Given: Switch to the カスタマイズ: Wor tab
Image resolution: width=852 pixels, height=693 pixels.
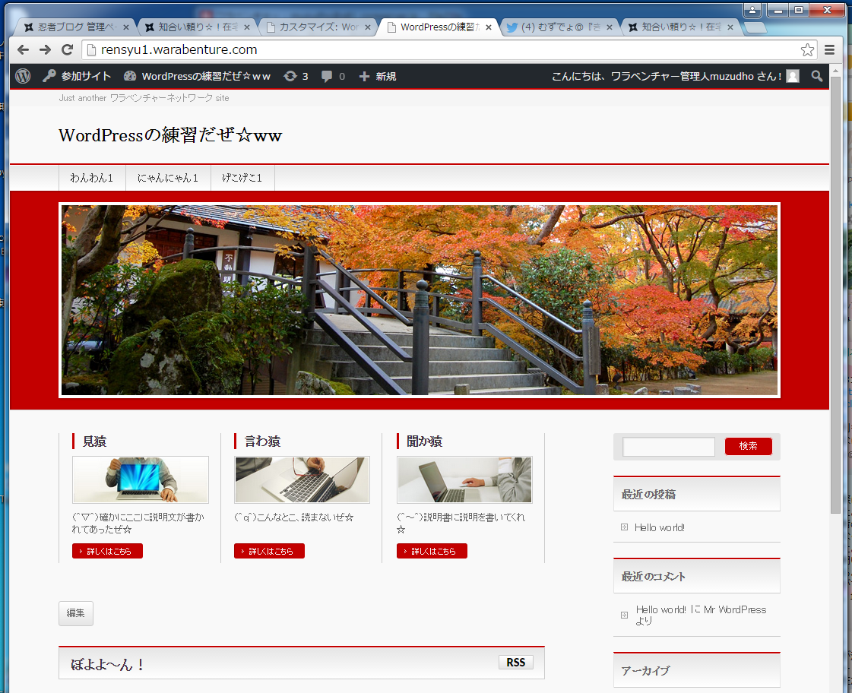Looking at the screenshot, I should (318, 27).
